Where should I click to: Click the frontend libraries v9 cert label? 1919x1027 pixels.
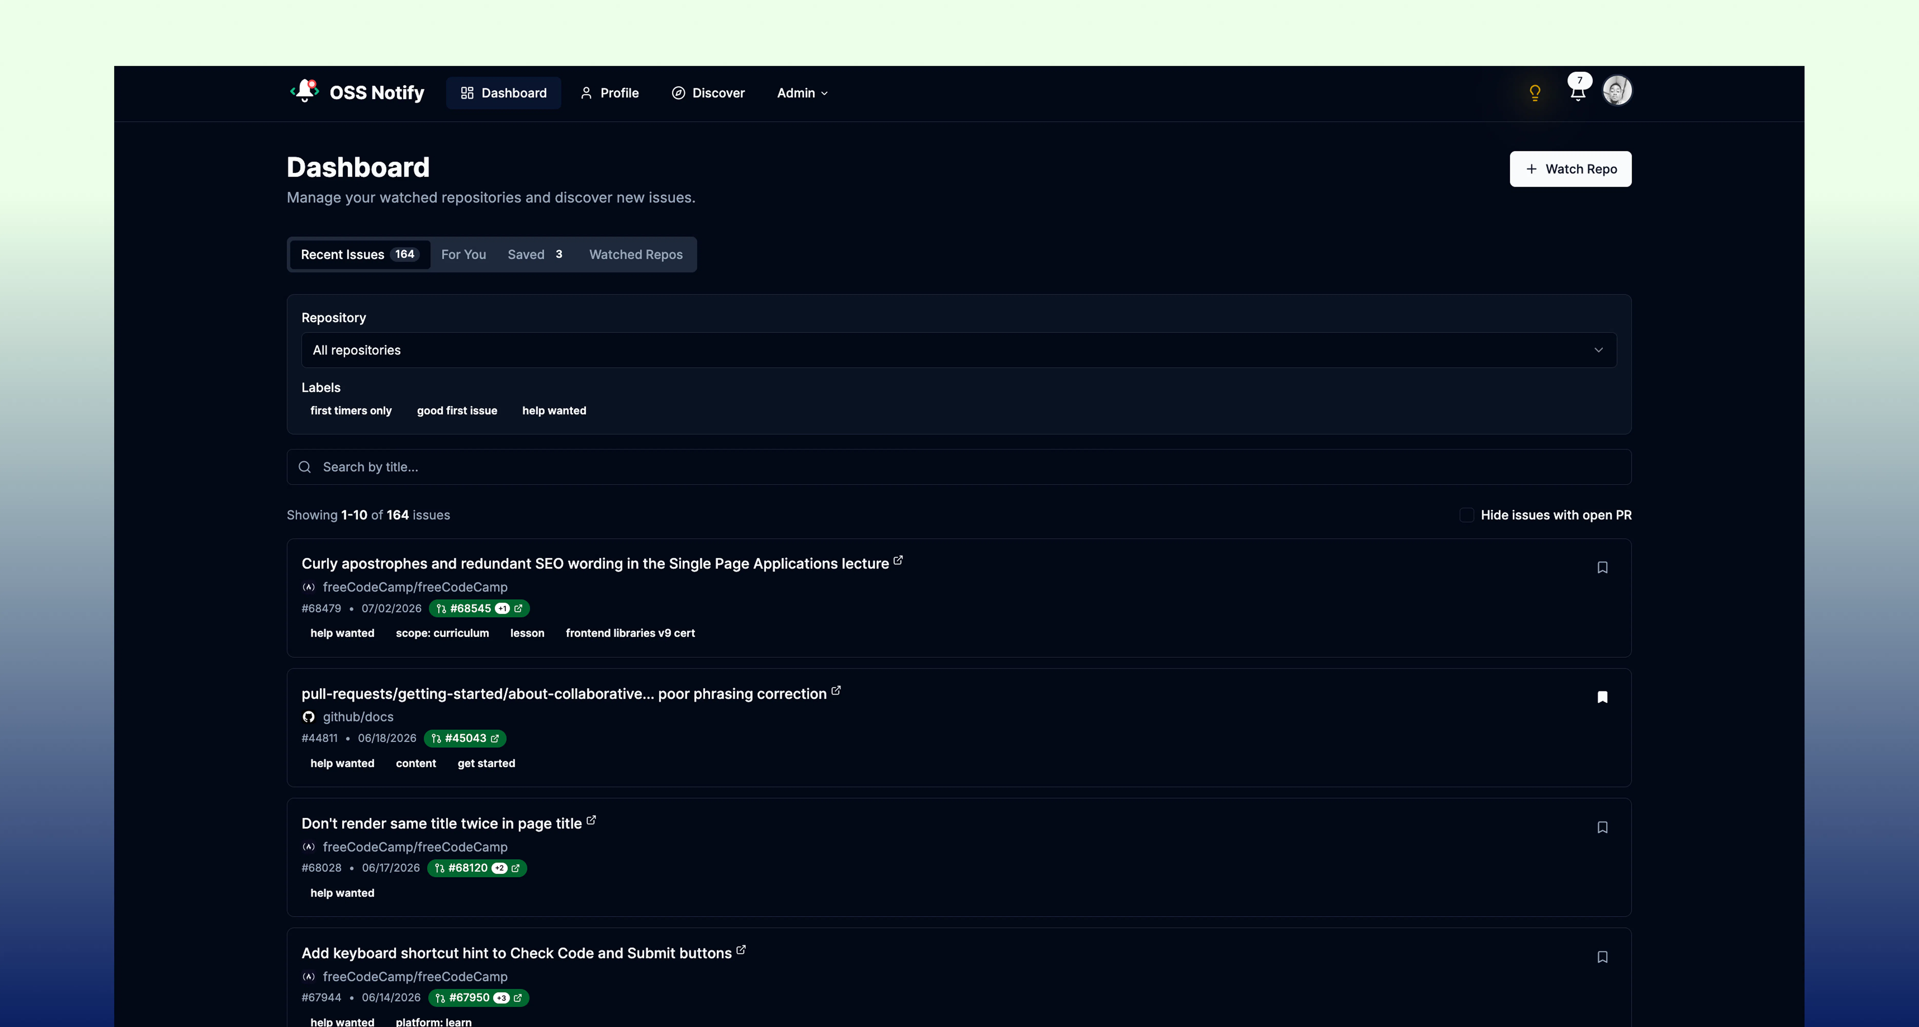[x=630, y=633]
